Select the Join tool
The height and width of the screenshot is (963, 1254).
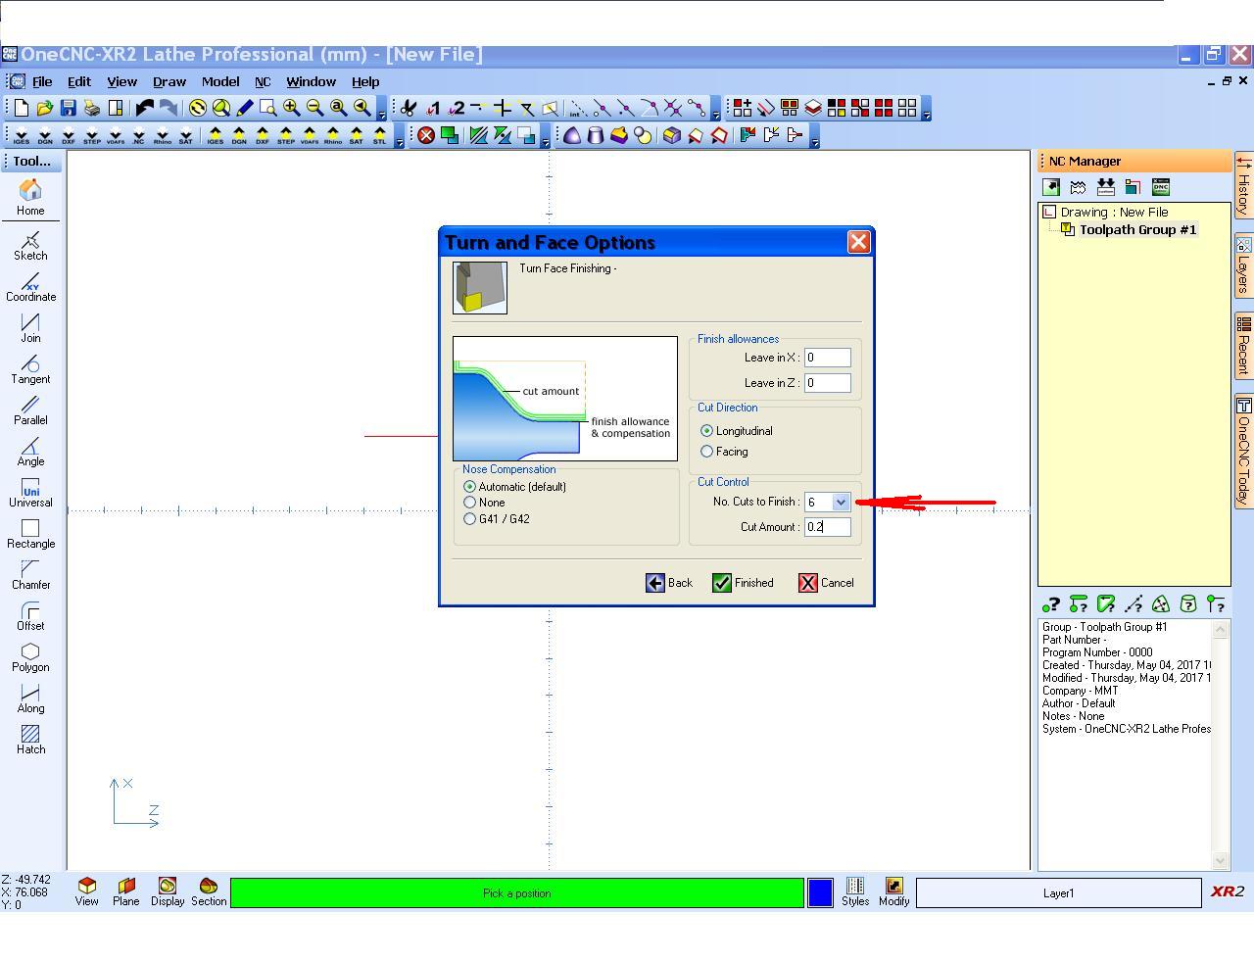(30, 328)
